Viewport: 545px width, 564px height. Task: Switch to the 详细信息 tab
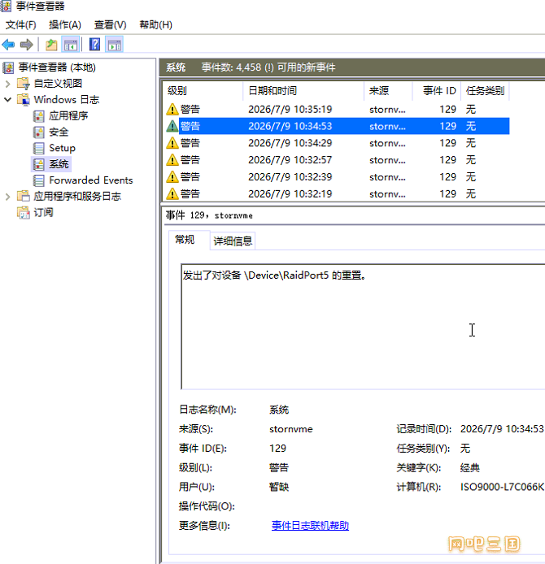click(x=233, y=241)
